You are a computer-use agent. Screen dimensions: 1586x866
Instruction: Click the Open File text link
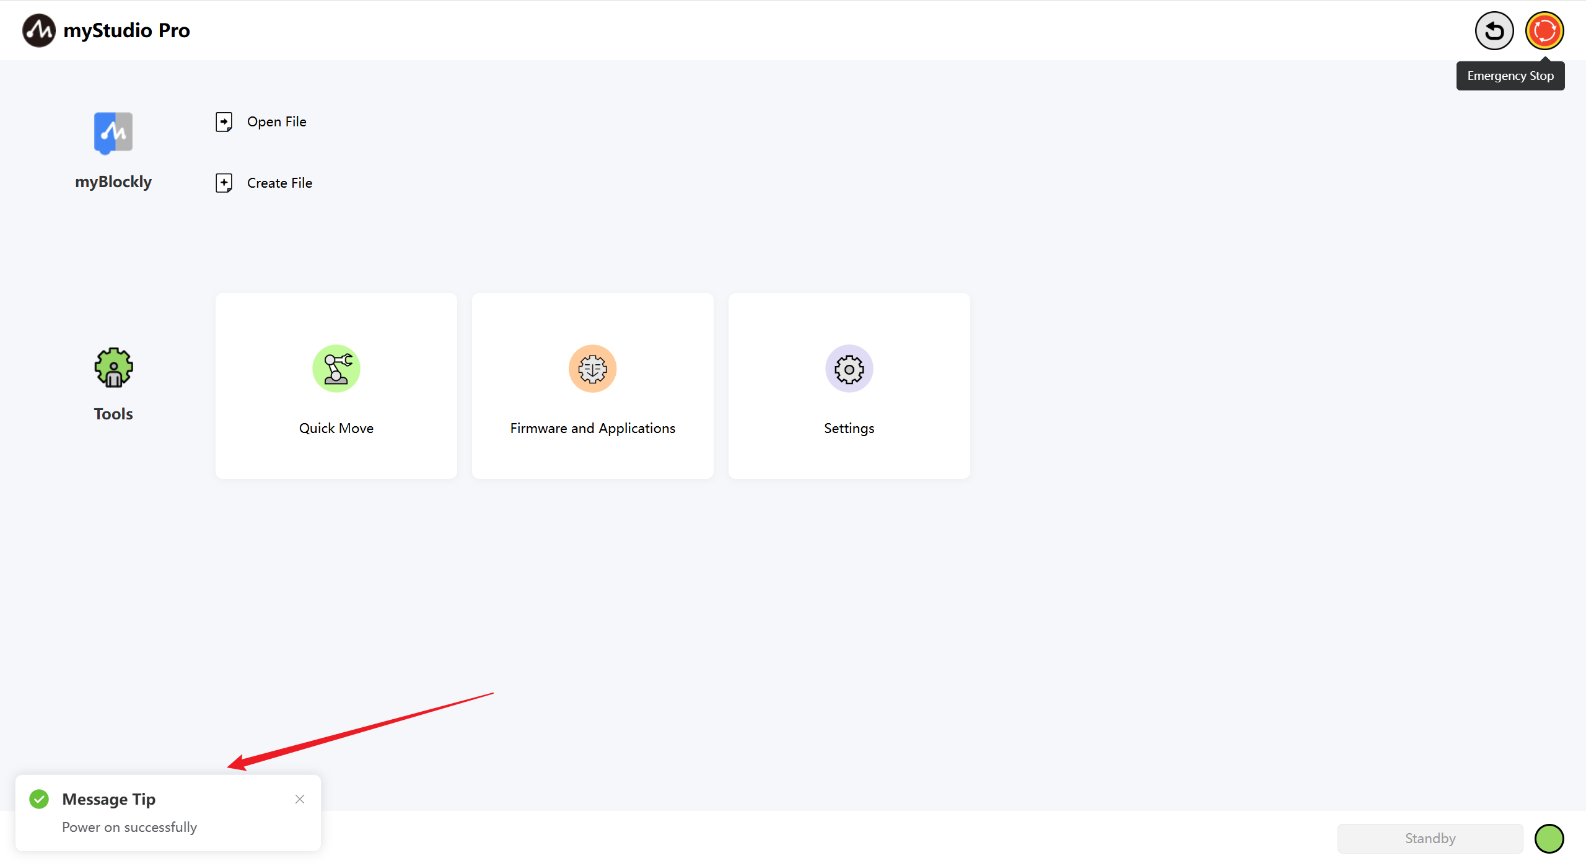[x=276, y=122]
